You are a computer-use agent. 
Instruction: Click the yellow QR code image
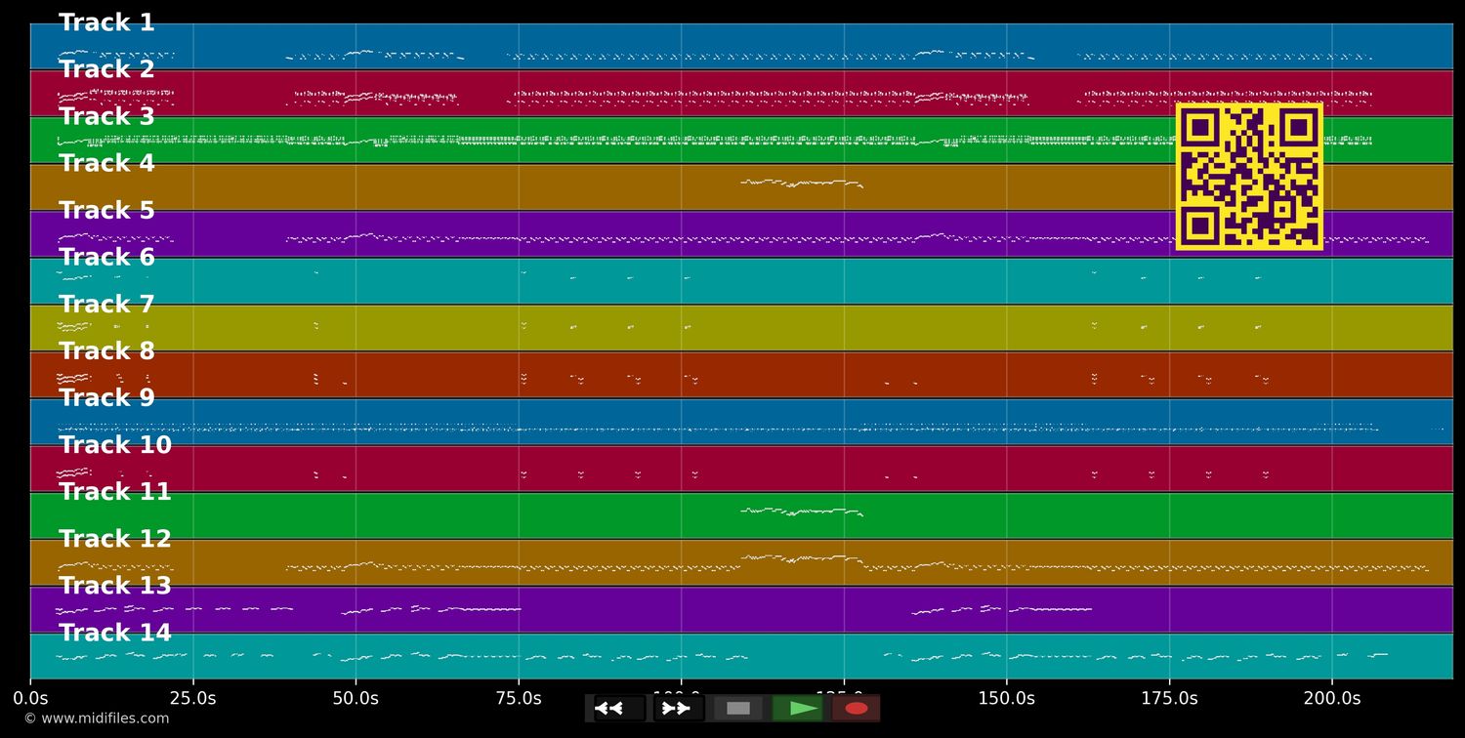[1249, 177]
